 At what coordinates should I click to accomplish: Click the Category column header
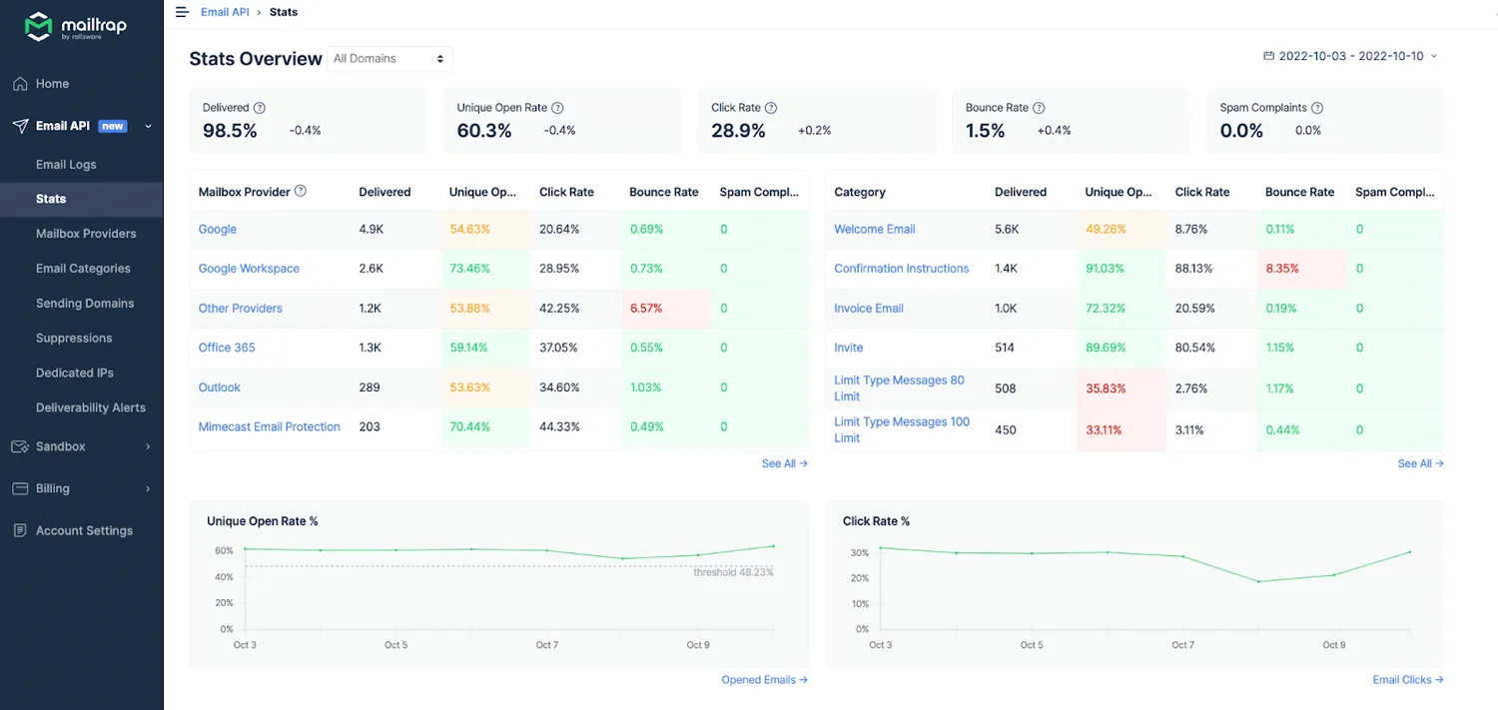[860, 192]
